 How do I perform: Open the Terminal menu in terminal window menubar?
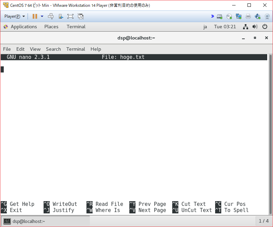pyautogui.click(x=76, y=49)
